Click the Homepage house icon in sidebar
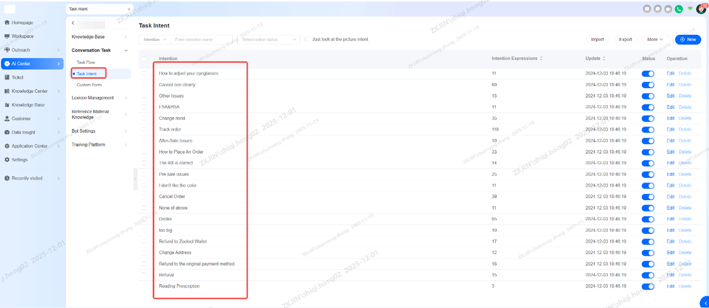This screenshot has width=709, height=308. click(x=7, y=23)
